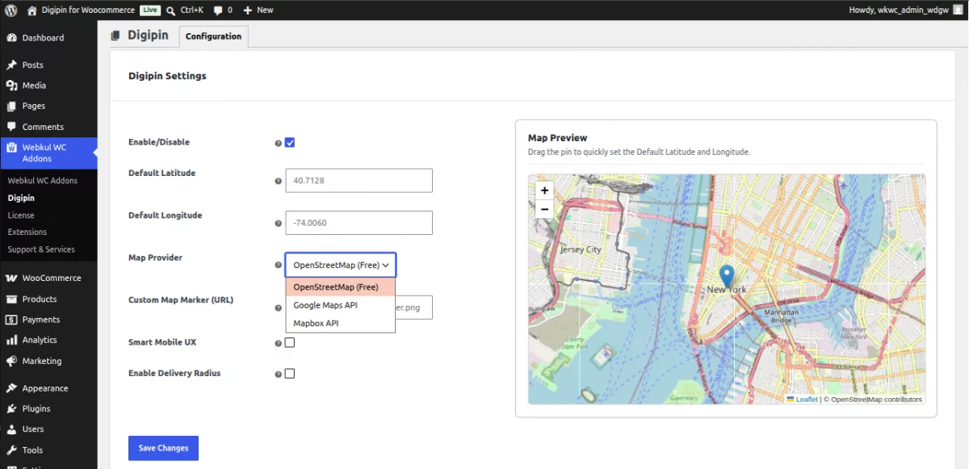Click the Posts pin icon in sidebar
The height and width of the screenshot is (469, 969).
point(11,65)
